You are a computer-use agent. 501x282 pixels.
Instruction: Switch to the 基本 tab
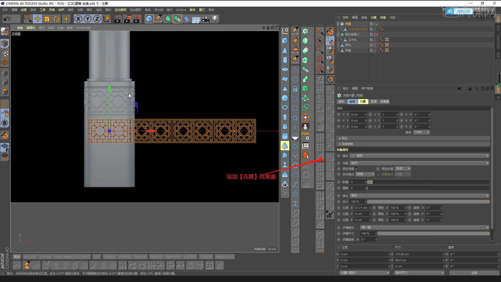(x=342, y=102)
